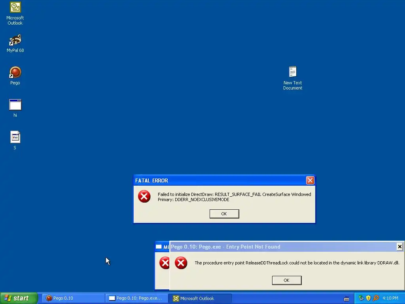
Task: Click the red error icon in FATAL ERROR dialog
Action: 144,196
